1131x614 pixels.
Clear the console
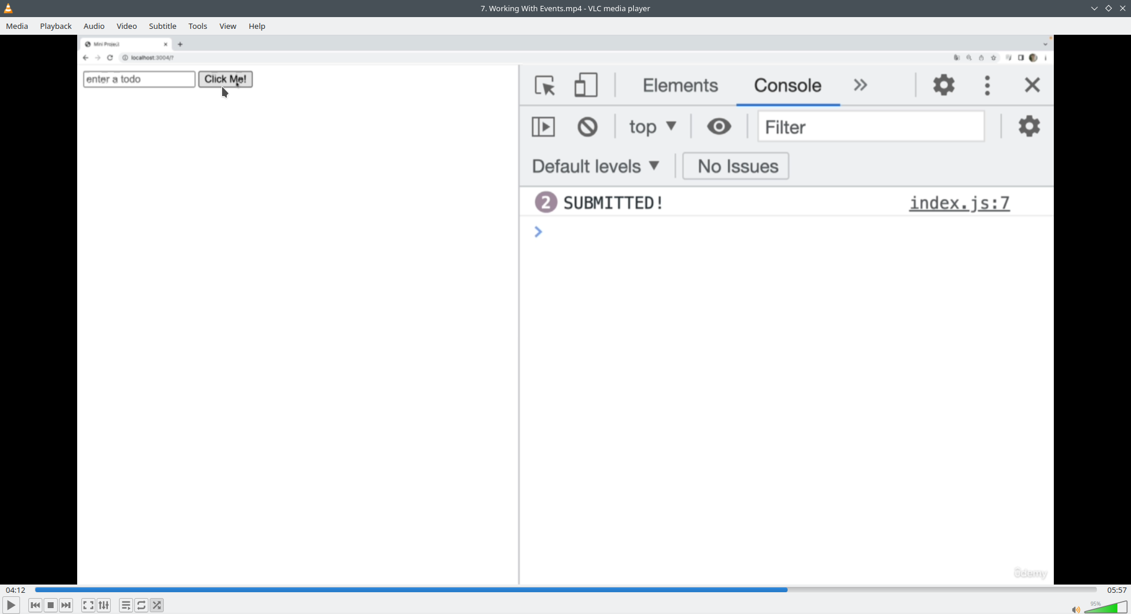coord(587,127)
